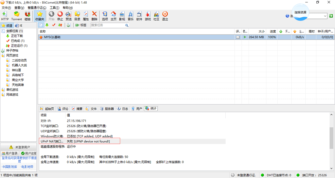335x178 pixels.
Task: Expand the 网页游戏 tree category
Action: pos(12,56)
